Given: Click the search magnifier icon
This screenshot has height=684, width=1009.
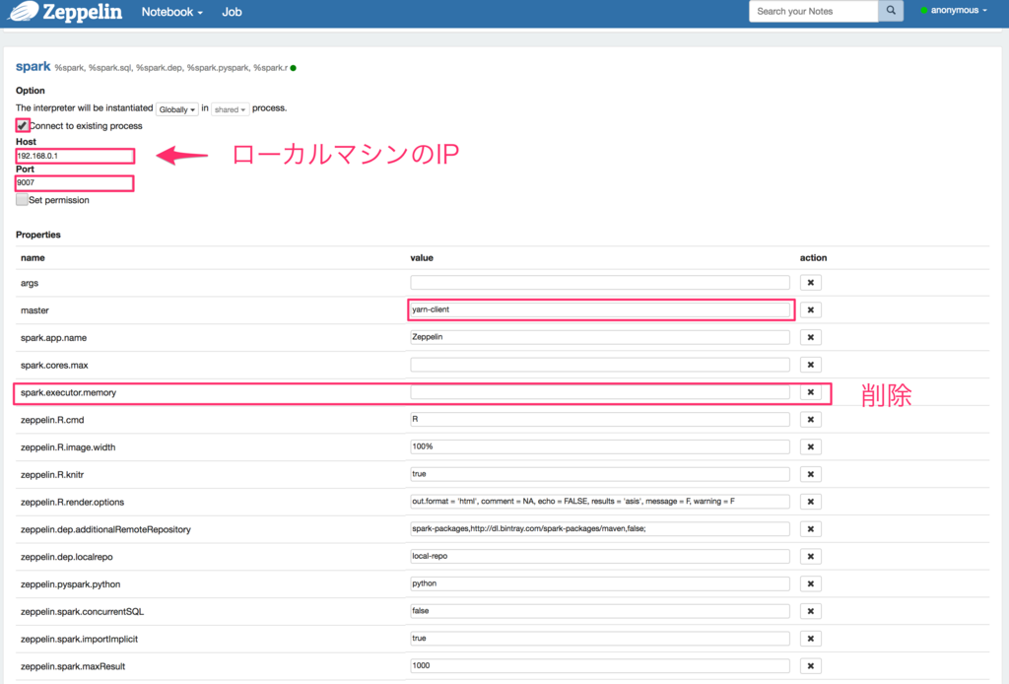Looking at the screenshot, I should (x=891, y=11).
